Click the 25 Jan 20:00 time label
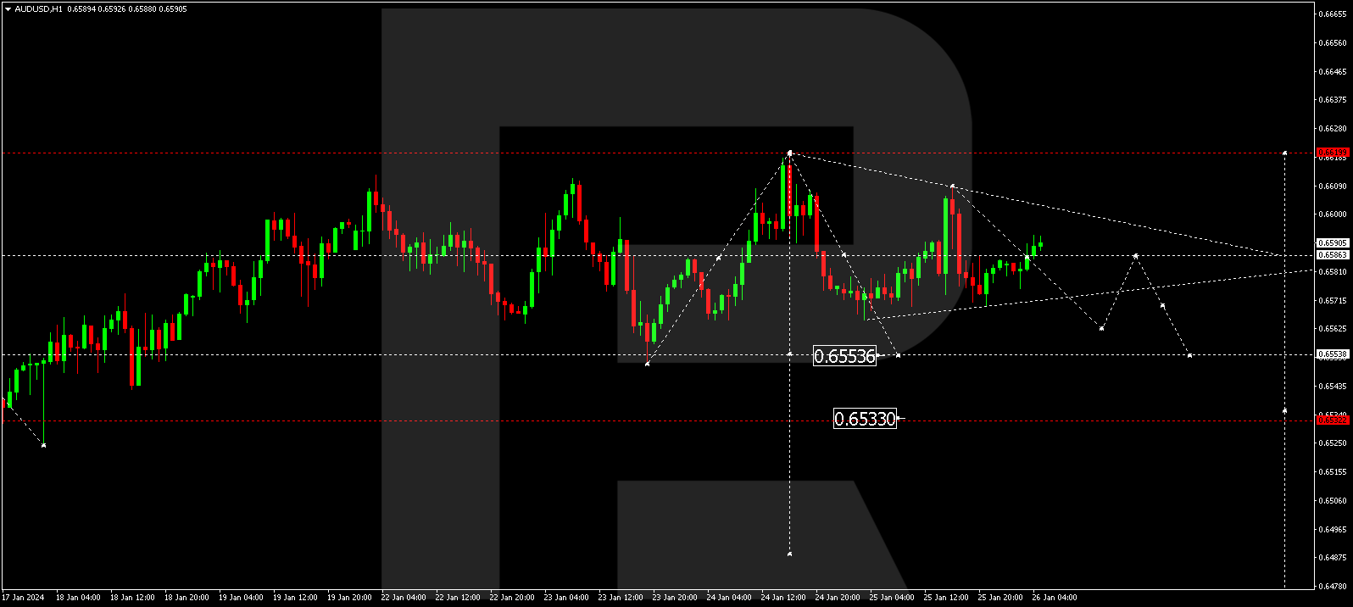The image size is (1353, 607). pos(1000,598)
